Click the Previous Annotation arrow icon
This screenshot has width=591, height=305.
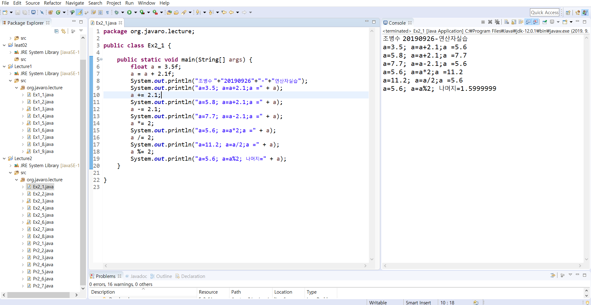tap(211, 12)
